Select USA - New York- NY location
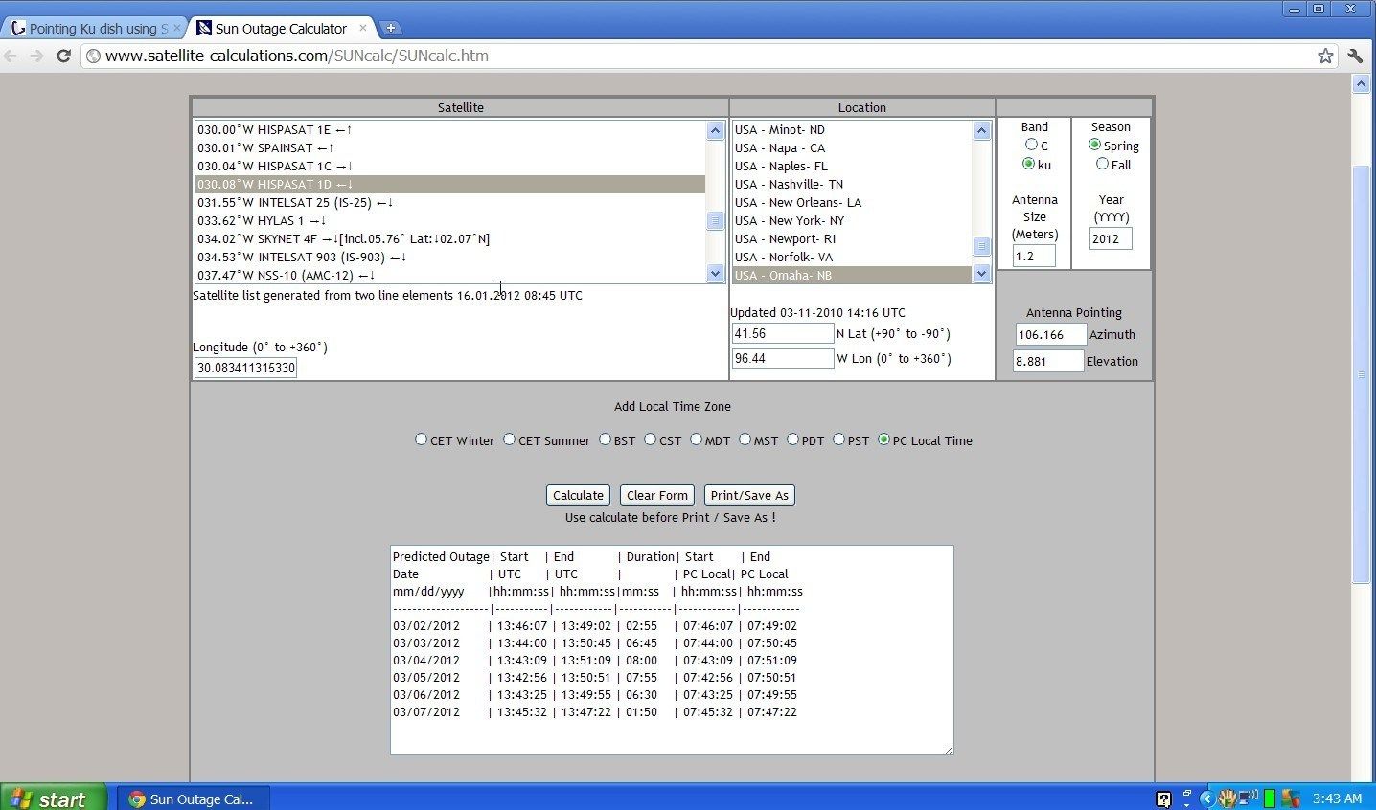 (852, 220)
